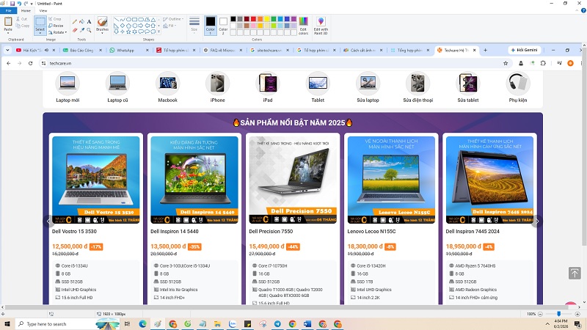Screen dimensions: 587x330
Task: Click the Crop button in Image group
Action: click(x=54, y=19)
